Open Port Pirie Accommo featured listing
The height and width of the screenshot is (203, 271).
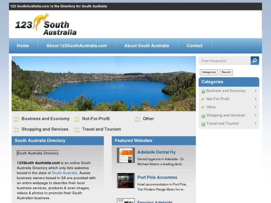[x=157, y=177]
